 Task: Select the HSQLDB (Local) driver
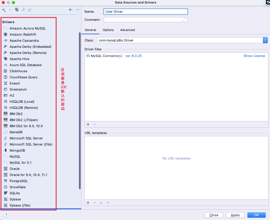tap(22, 102)
